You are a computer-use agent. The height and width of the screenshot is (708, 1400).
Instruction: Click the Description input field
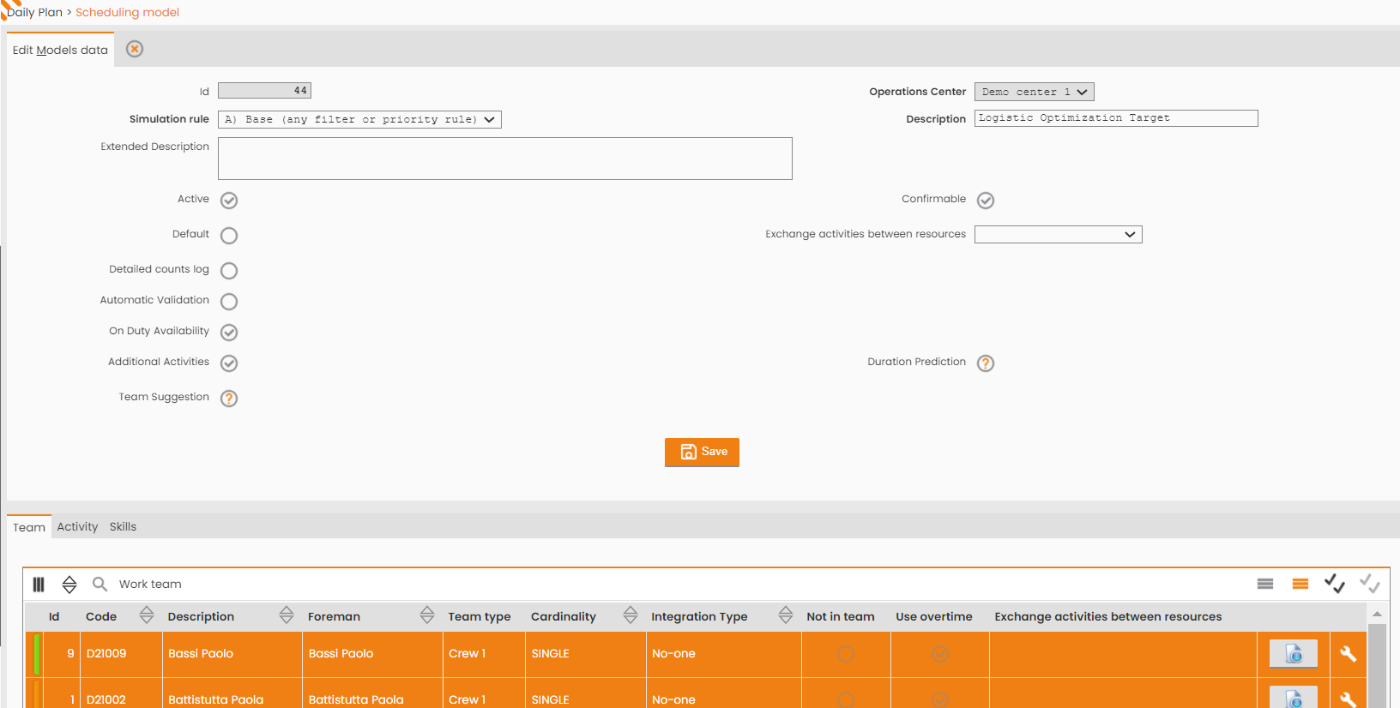1116,118
